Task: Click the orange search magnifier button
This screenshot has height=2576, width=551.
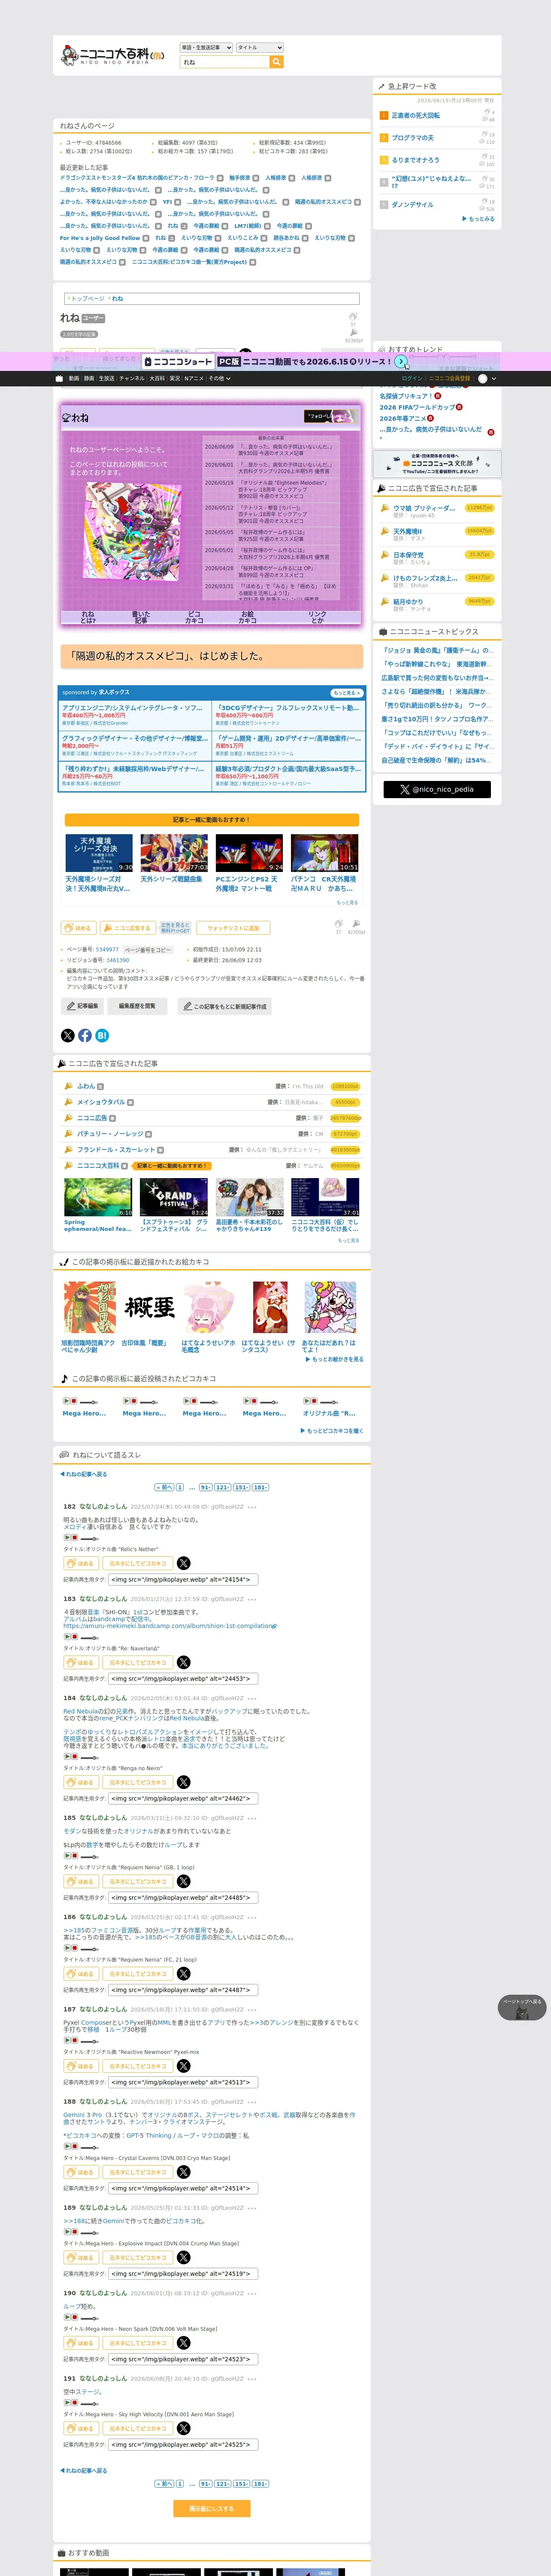Action: point(277,62)
